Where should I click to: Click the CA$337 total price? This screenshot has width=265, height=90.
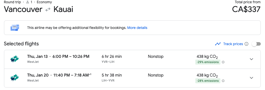(x=246, y=9)
